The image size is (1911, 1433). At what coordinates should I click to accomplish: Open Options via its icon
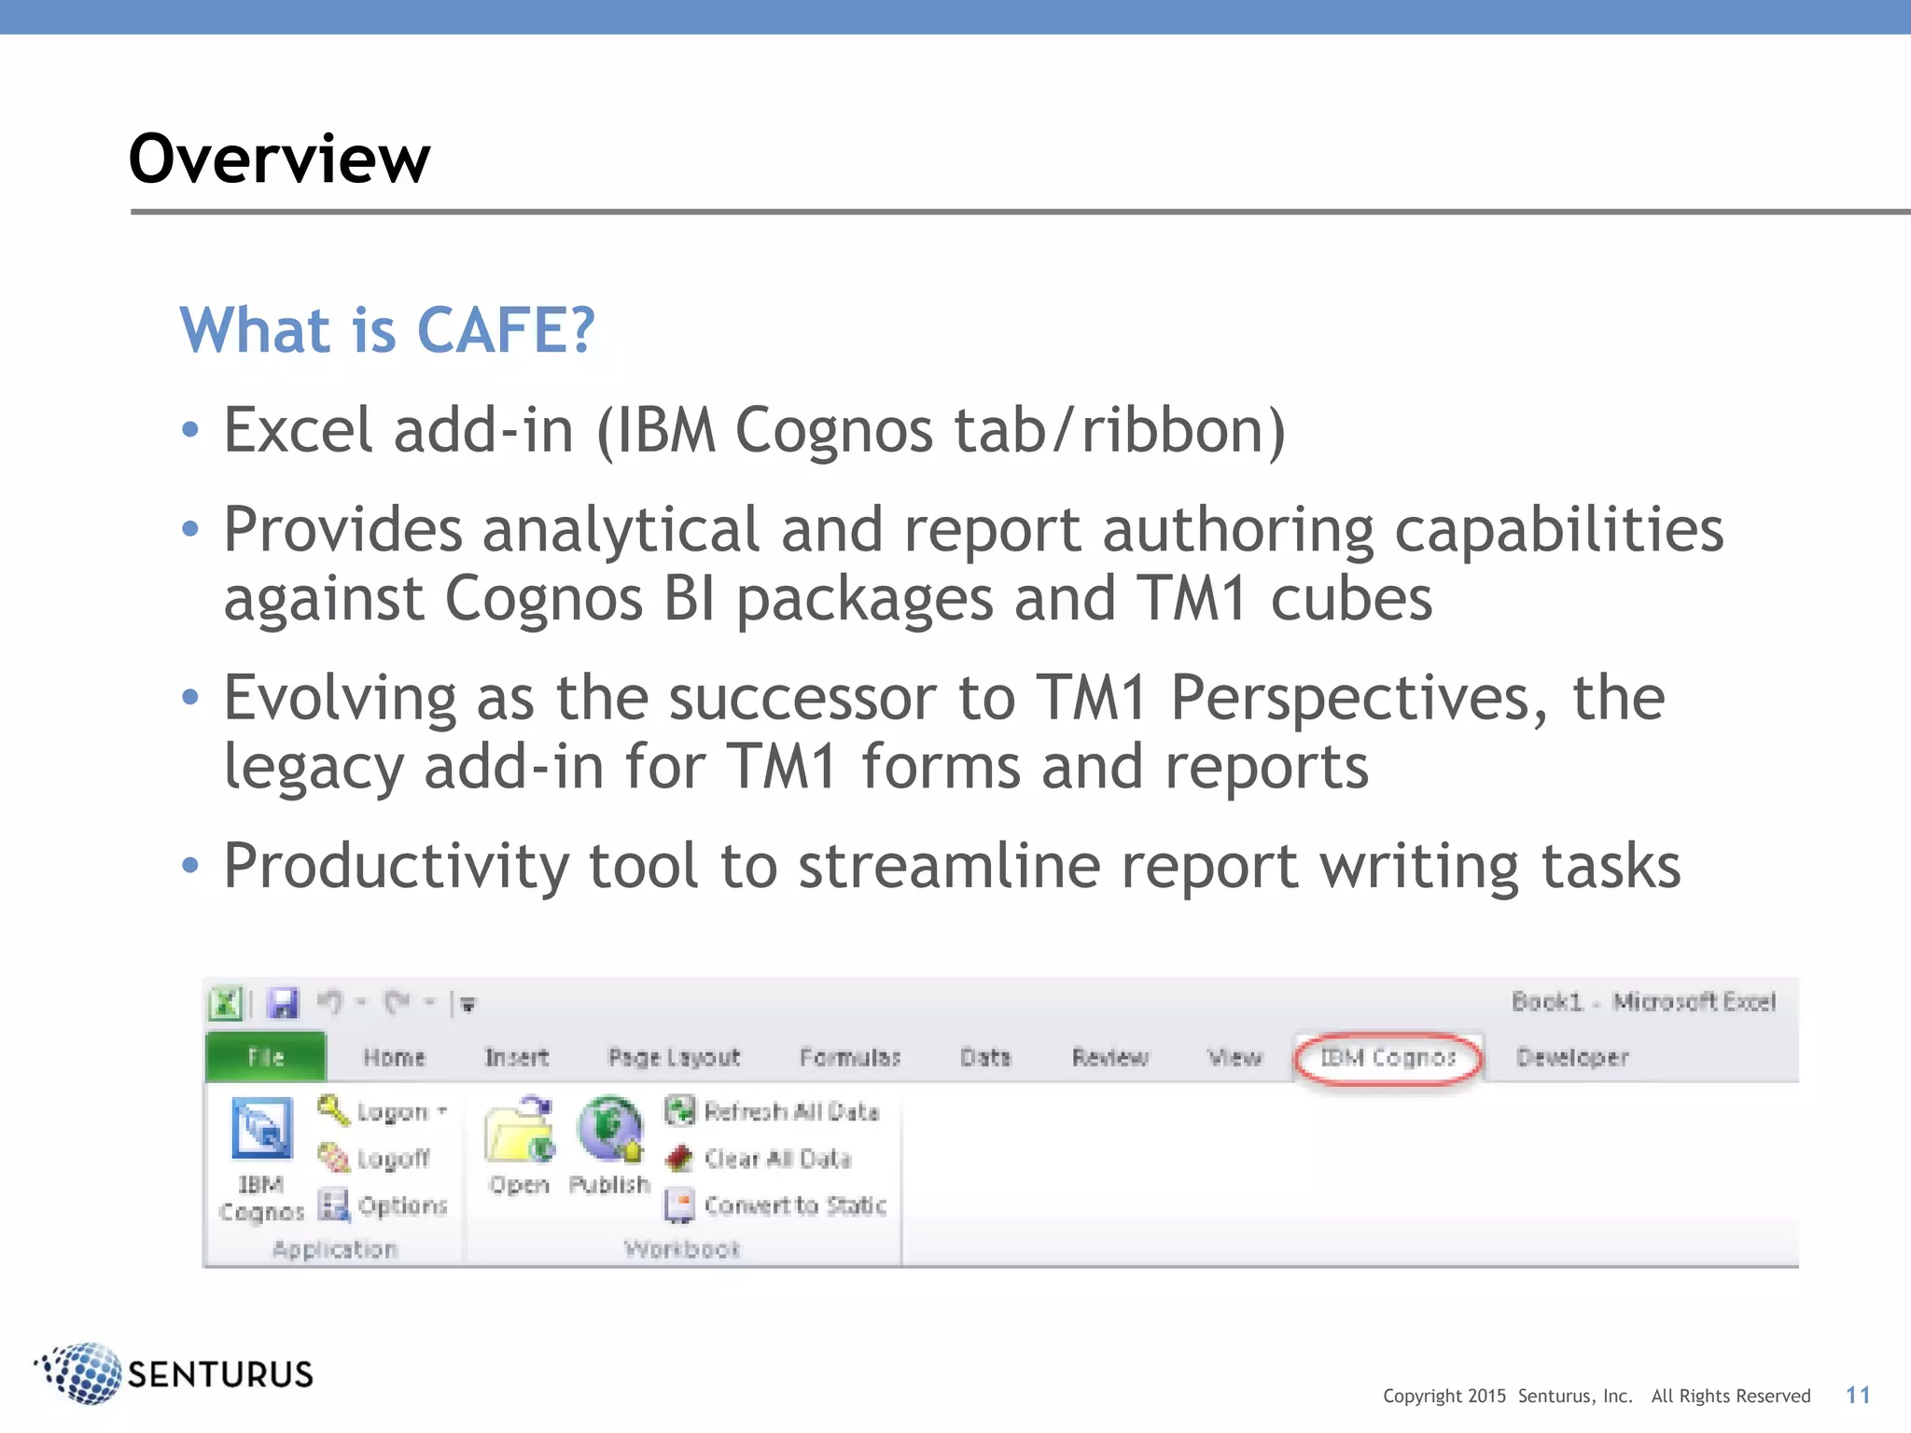click(333, 1204)
